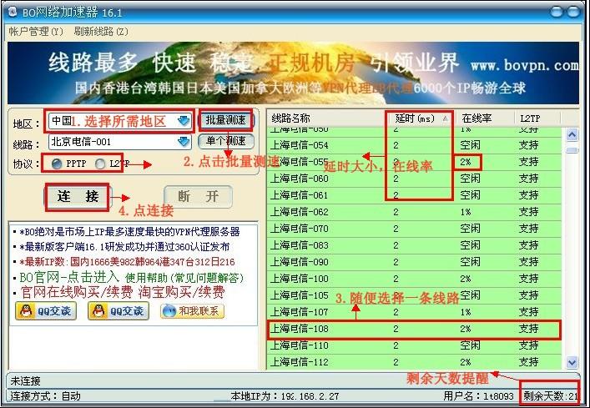Select the row 上海电信-054

pyautogui.click(x=414, y=145)
